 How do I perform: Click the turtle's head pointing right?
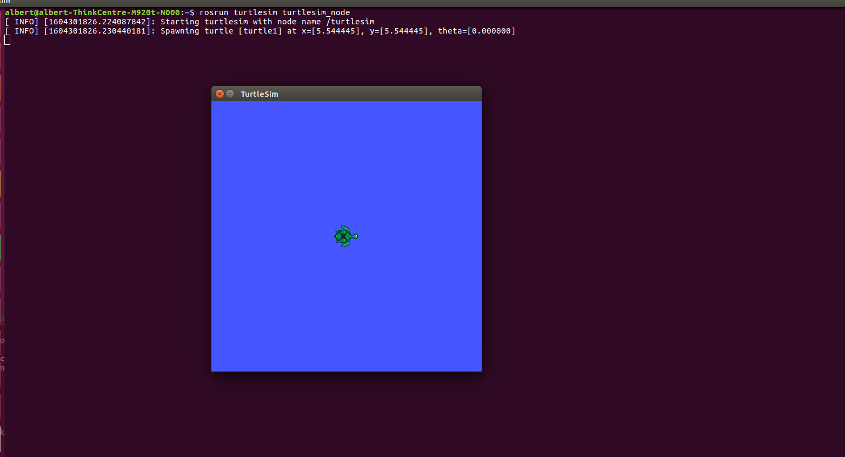tap(356, 236)
